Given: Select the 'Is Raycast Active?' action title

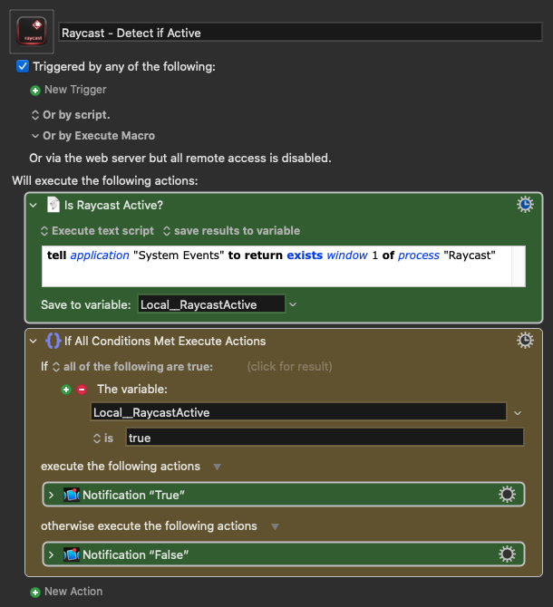Looking at the screenshot, I should 113,205.
